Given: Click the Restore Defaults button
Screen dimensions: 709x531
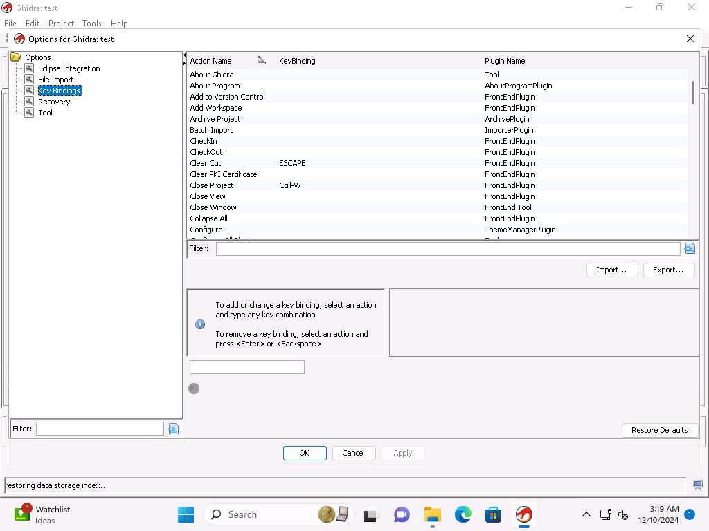Looking at the screenshot, I should [659, 430].
